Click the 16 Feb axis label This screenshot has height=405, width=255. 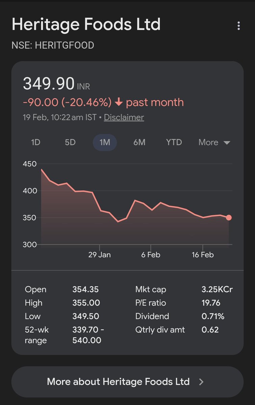[x=203, y=255]
